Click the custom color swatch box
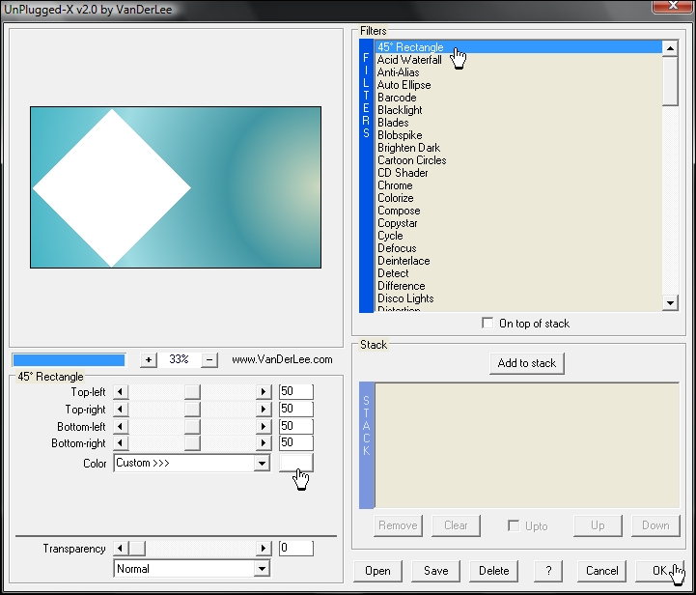Viewport: 696px width, 595px height. coord(296,463)
